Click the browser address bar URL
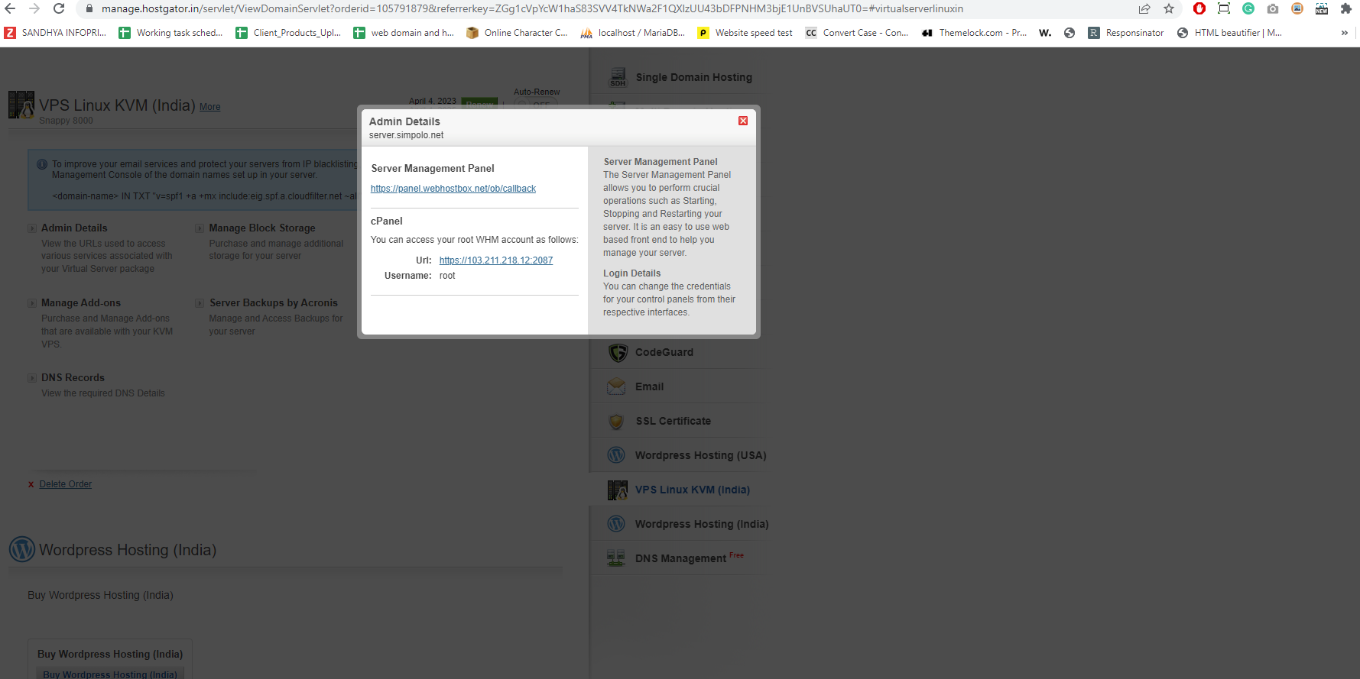 532,9
